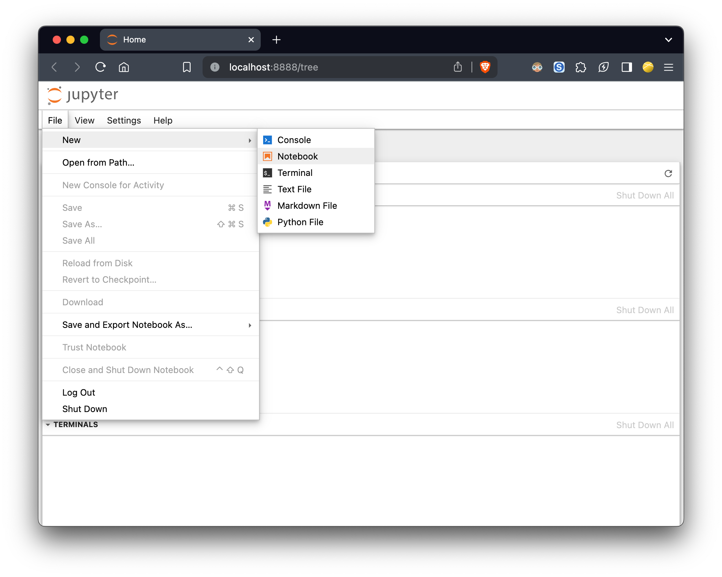Click the orange Notebook icon
Screen dimensions: 722x577
tap(267, 156)
